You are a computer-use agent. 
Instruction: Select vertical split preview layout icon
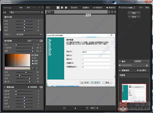pos(66,8)
